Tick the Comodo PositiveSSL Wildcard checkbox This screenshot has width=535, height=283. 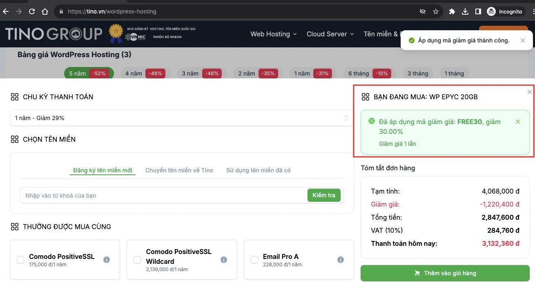coord(137,260)
